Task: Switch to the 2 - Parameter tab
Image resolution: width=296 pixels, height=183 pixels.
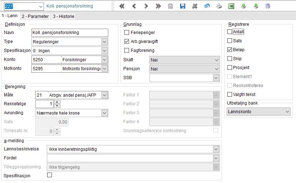Action: 35,16
